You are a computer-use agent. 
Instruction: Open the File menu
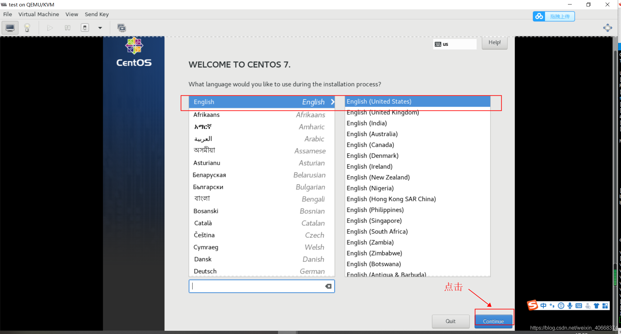pyautogui.click(x=7, y=14)
